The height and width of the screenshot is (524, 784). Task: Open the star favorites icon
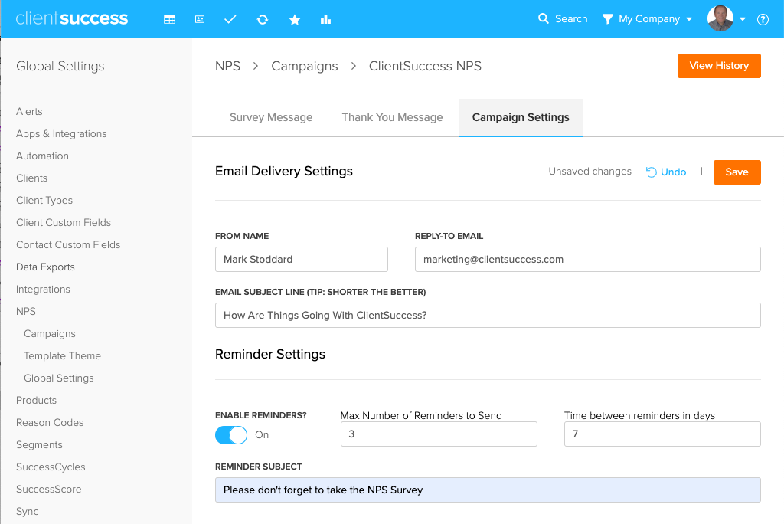(x=295, y=19)
